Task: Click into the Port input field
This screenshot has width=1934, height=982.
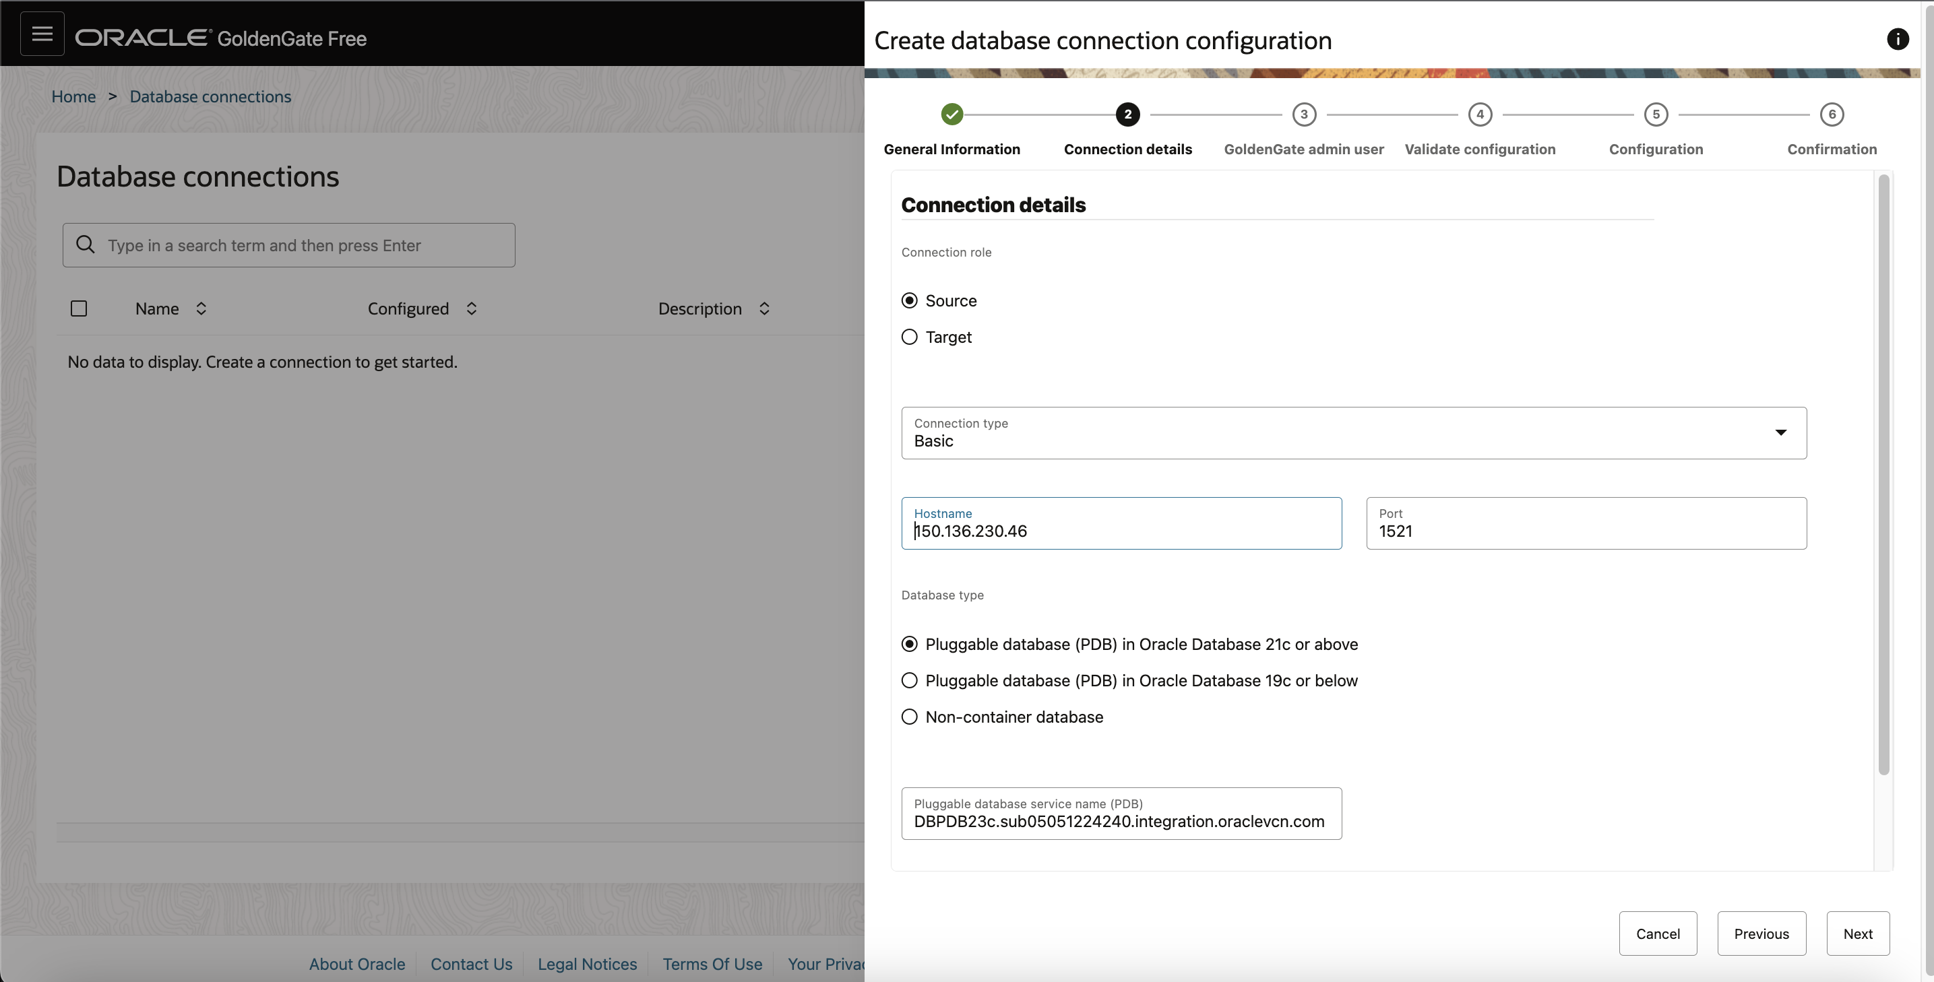Action: point(1586,530)
